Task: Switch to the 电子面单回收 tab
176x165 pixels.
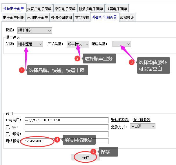Action: click(13, 18)
